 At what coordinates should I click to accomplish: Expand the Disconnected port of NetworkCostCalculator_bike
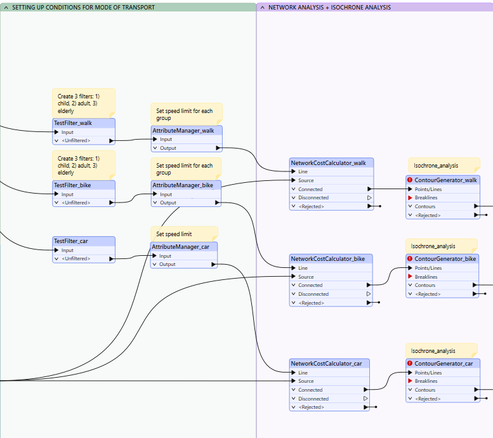293,294
